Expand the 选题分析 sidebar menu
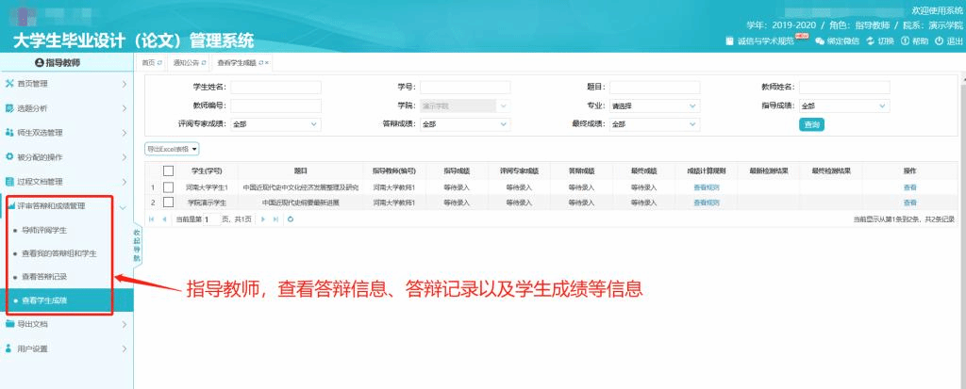 coord(66,108)
